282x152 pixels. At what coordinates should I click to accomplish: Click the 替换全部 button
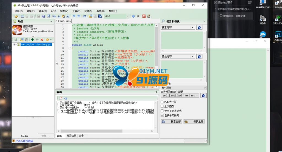pos(194,121)
